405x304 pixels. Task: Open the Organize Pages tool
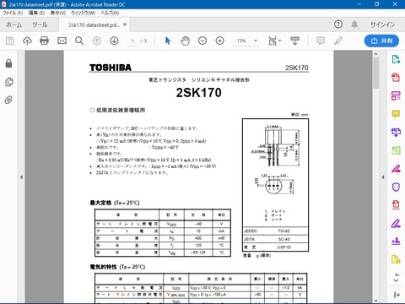(x=396, y=150)
